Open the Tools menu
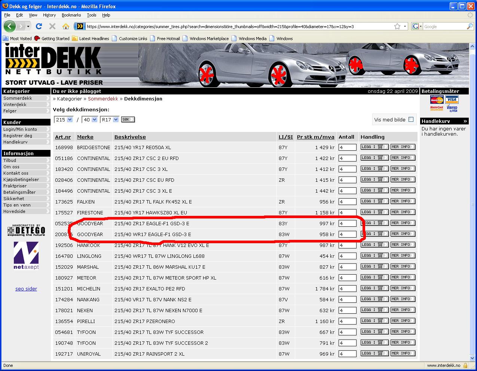The image size is (477, 371). tap(91, 15)
